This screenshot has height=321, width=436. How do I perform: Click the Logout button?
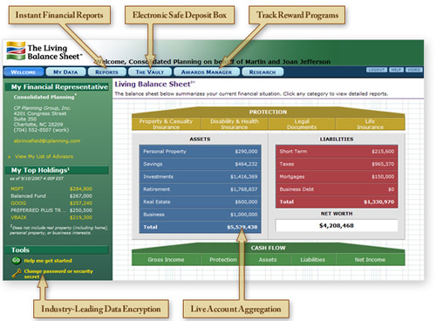pos(377,70)
